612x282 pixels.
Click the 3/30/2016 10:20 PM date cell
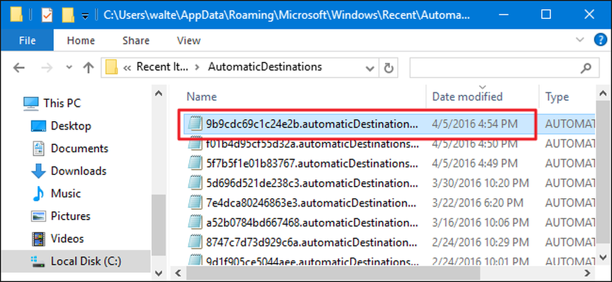coord(480,183)
